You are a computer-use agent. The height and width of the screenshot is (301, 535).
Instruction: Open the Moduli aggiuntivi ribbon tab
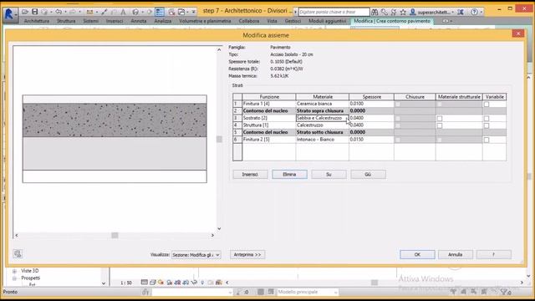click(327, 21)
